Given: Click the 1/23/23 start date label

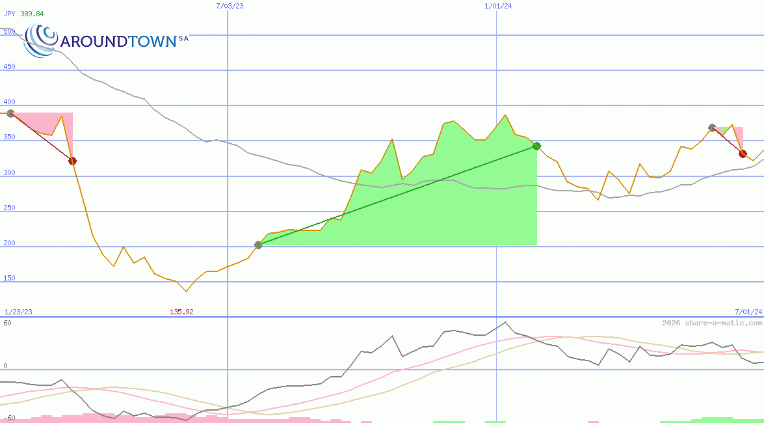Looking at the screenshot, I should tap(18, 312).
